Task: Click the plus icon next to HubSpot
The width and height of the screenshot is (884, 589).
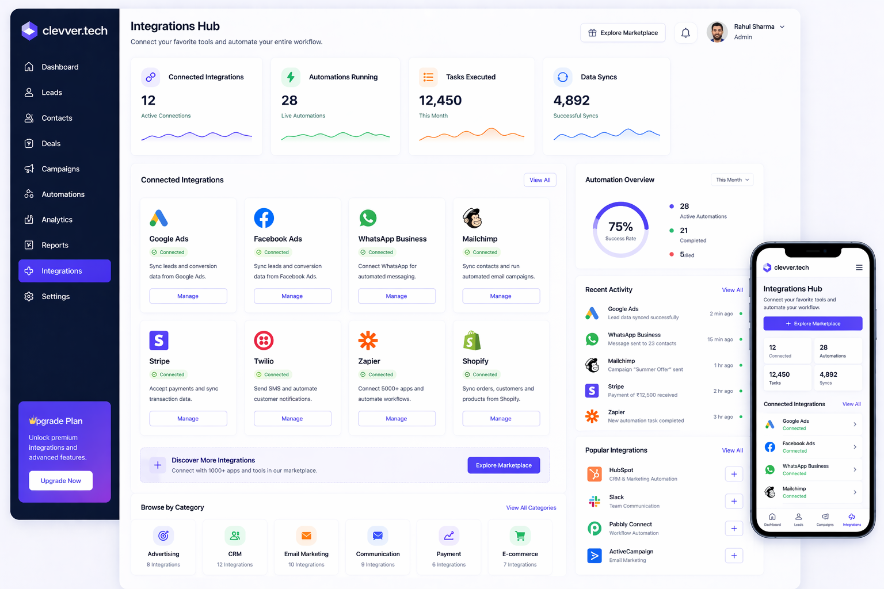Action: point(734,474)
